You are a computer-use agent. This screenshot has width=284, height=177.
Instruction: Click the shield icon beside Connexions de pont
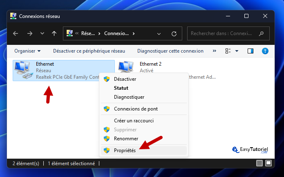(107, 109)
